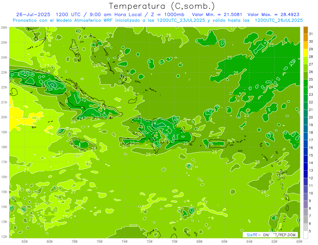Click the 19N latitude axis label
318x245 pixels.
pyautogui.click(x=4, y=132)
